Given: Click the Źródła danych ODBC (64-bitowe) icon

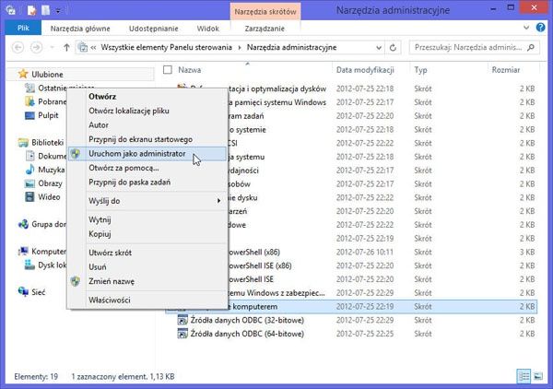Looking at the screenshot, I should (x=182, y=334).
